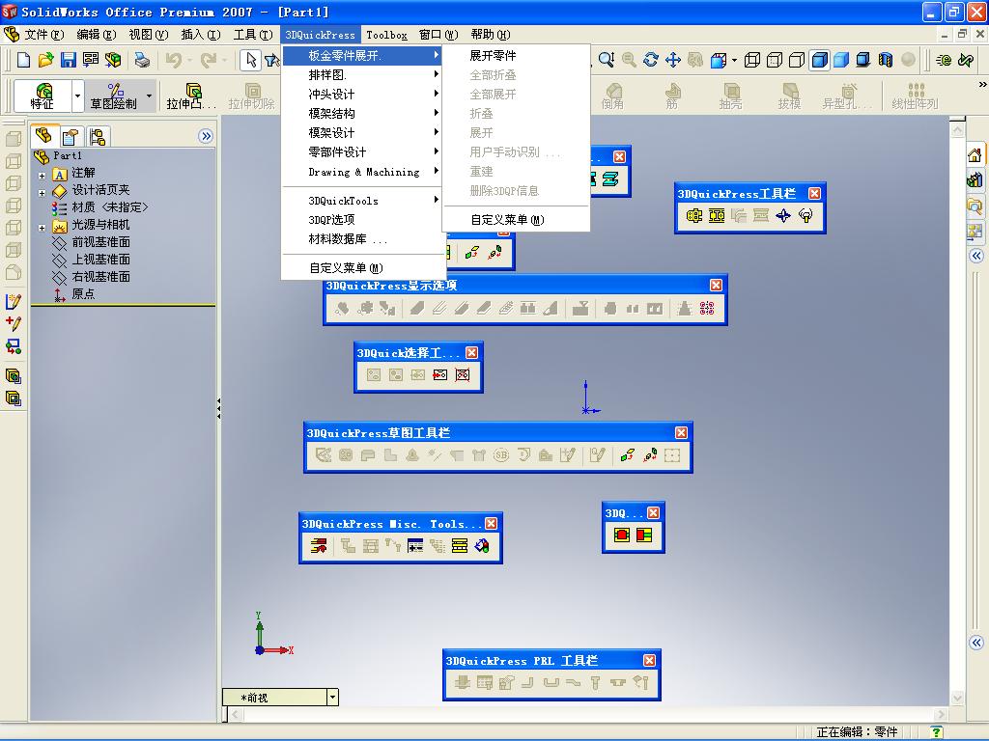This screenshot has width=989, height=741.
Task: Open 3DQuickTools submenu
Action: pyautogui.click(x=363, y=201)
